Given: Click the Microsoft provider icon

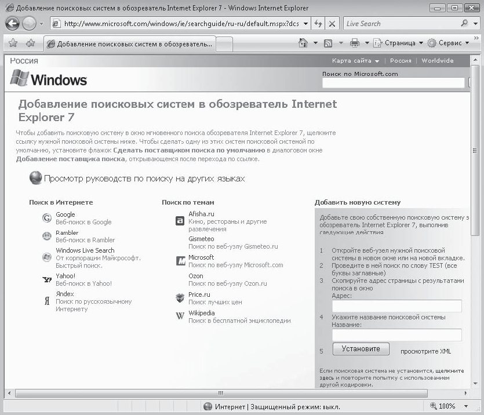Looking at the screenshot, I should tap(181, 261).
